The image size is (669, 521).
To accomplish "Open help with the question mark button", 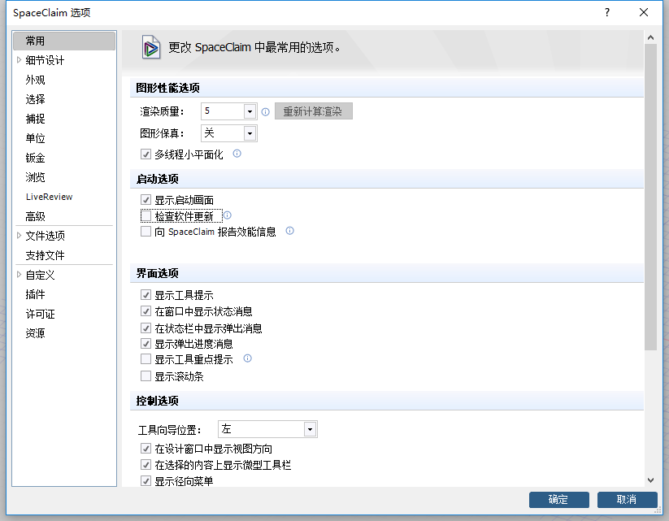I will (x=607, y=12).
